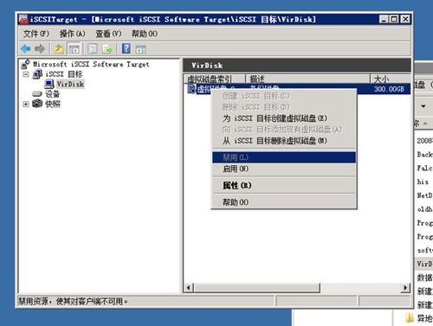
Task: Click grayed 向 iSCSI 目标添加现有虚拟磁盘(A) entry
Action: (284, 130)
